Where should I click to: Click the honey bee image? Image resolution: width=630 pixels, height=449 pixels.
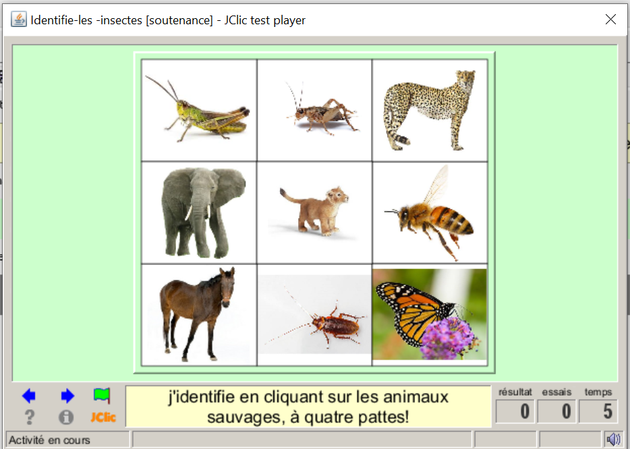430,212
